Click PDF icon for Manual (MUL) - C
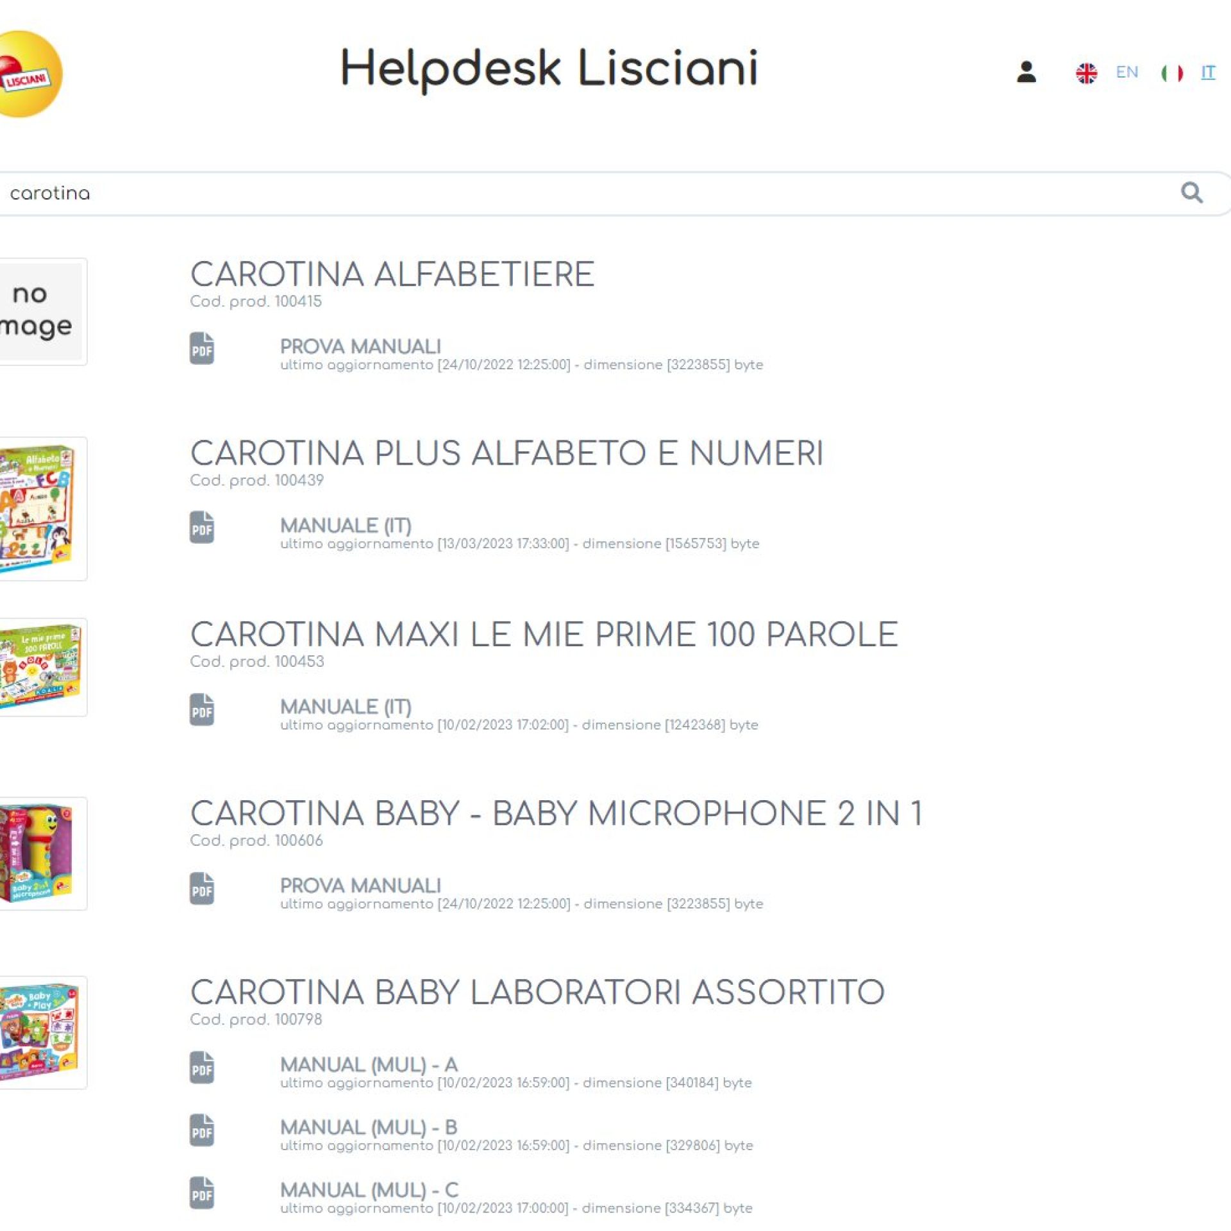 pos(202,1193)
